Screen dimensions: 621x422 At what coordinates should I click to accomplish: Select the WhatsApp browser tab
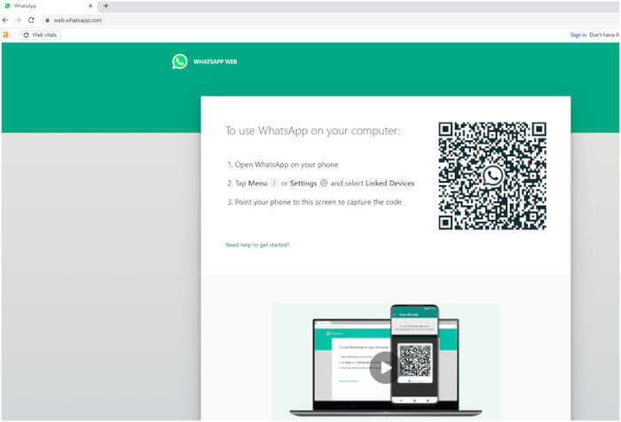[48, 6]
